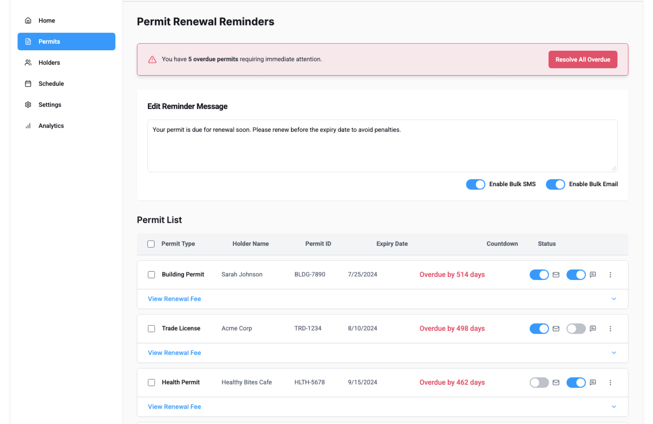Viewport: 653px width, 424px height.
Task: Open three-dot menu for Trade License row
Action: pos(610,329)
